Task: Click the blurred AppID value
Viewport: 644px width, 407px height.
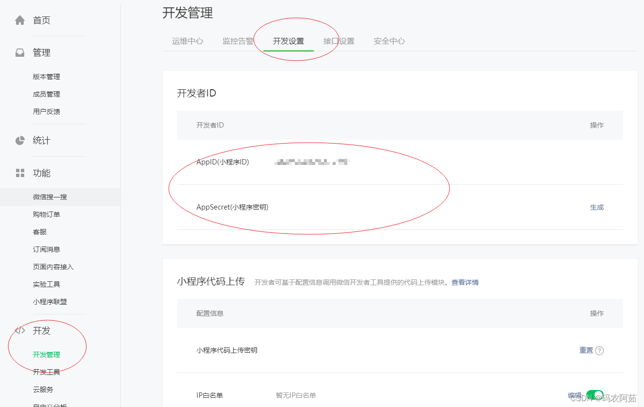Action: pyautogui.click(x=312, y=162)
